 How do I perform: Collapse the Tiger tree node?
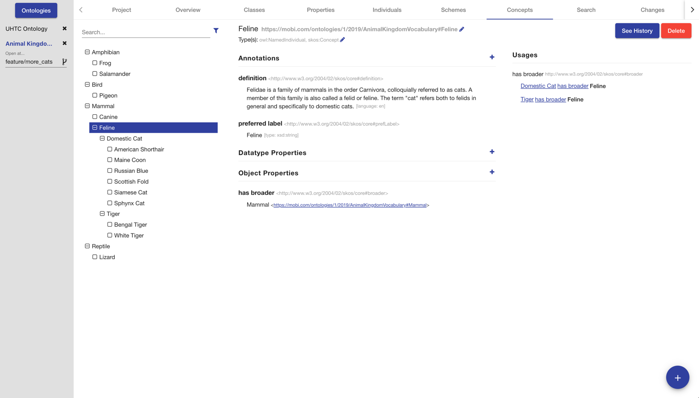click(102, 213)
